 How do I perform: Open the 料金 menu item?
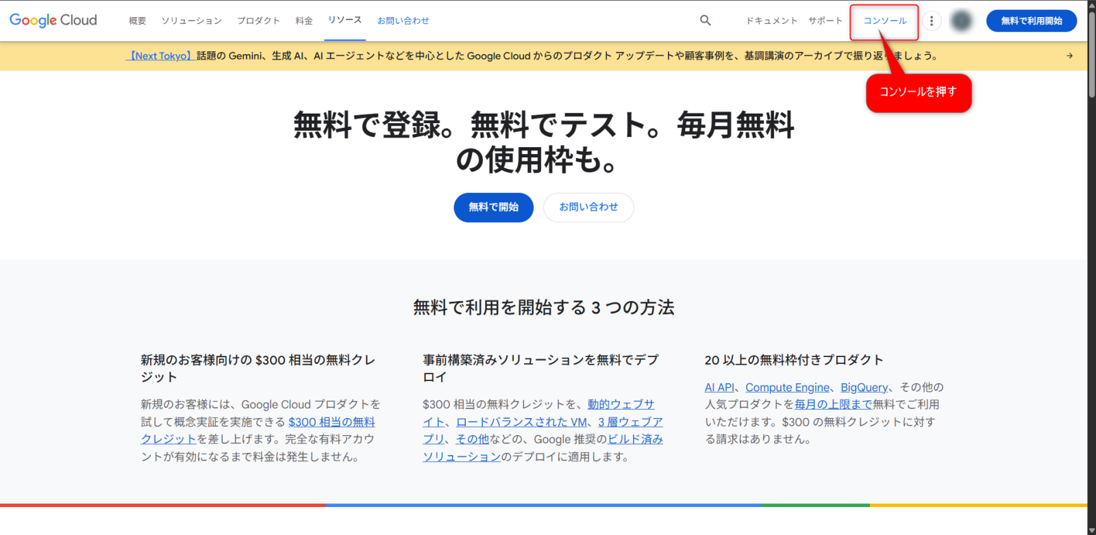coord(304,21)
